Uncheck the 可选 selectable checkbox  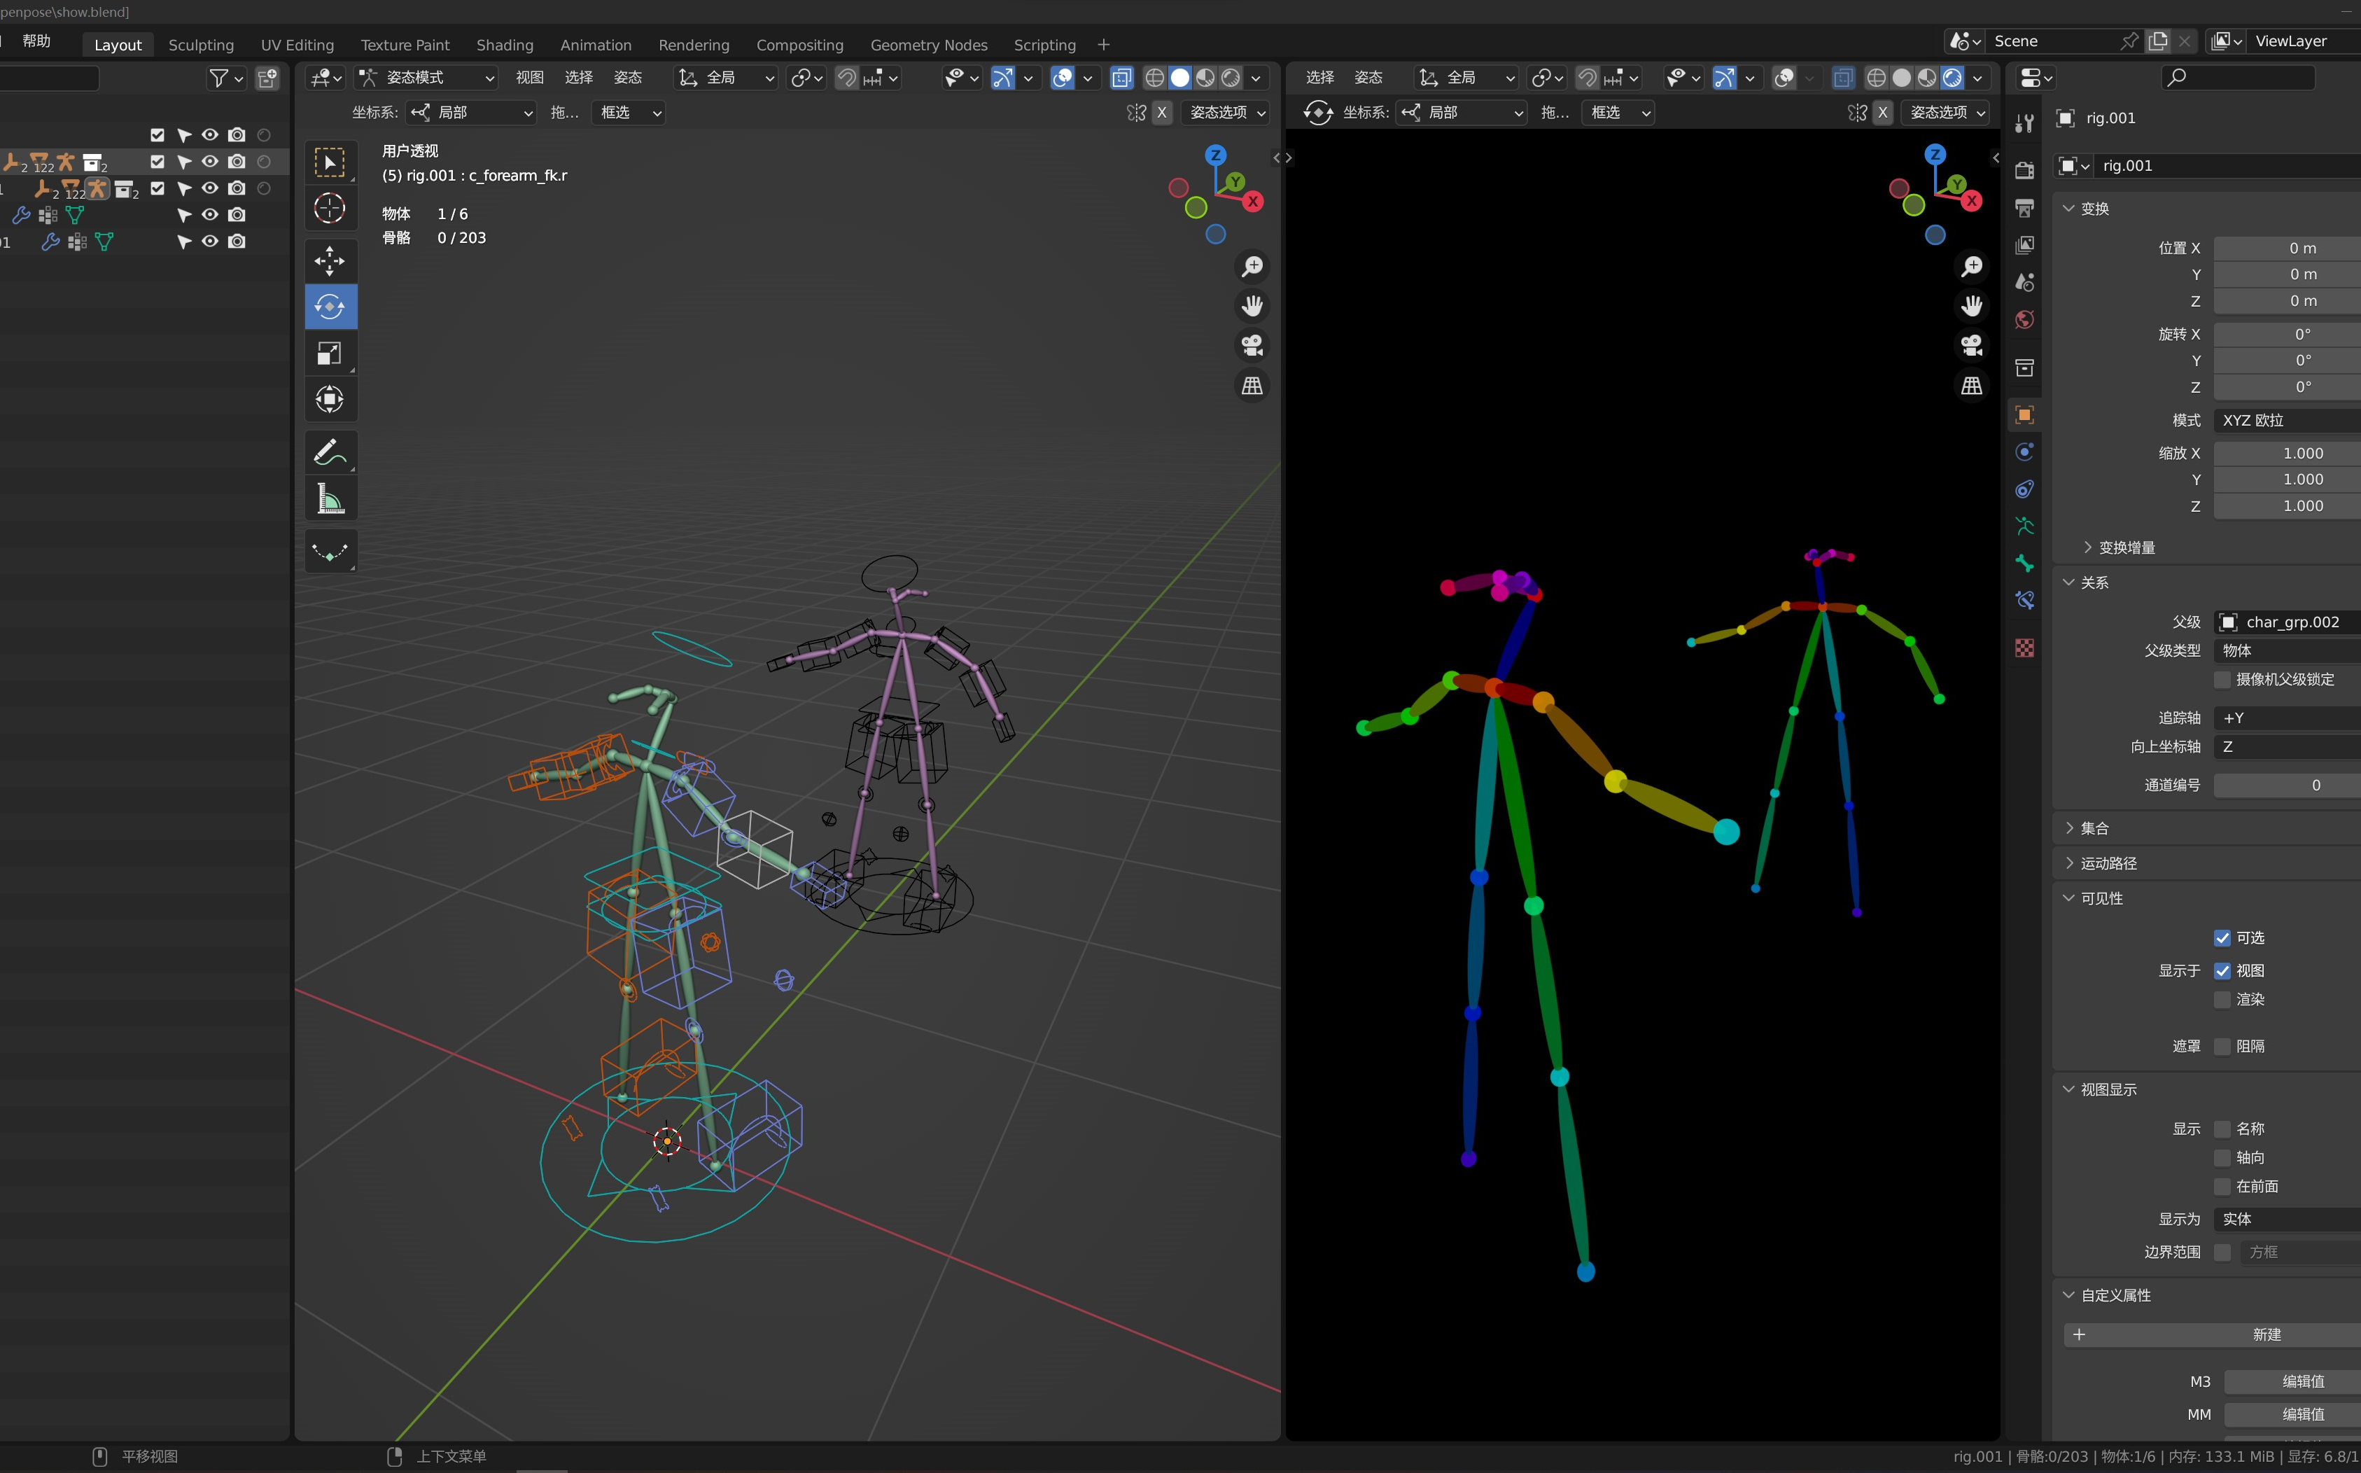pos(2222,938)
